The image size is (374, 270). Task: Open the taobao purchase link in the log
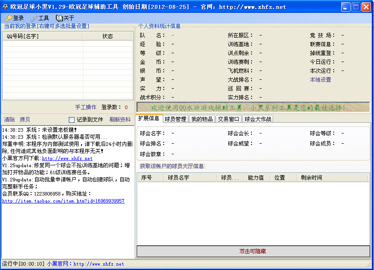(x=63, y=201)
